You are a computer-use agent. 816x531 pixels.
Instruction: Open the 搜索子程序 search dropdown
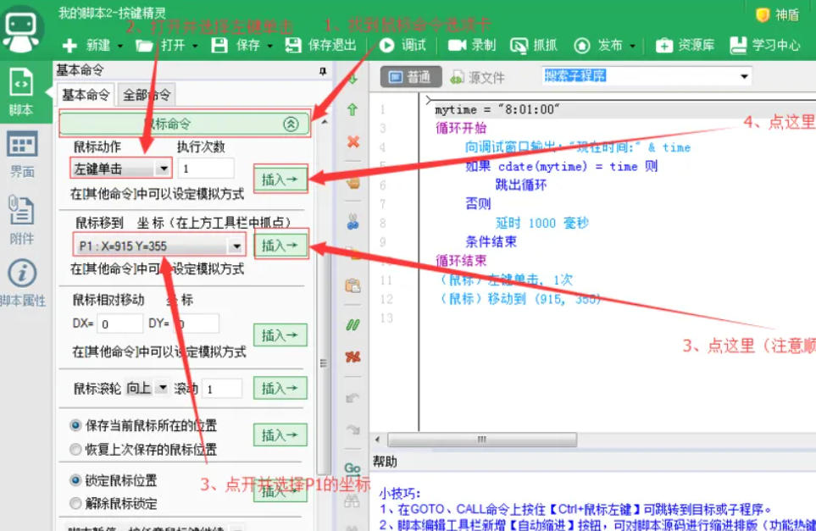click(x=744, y=76)
